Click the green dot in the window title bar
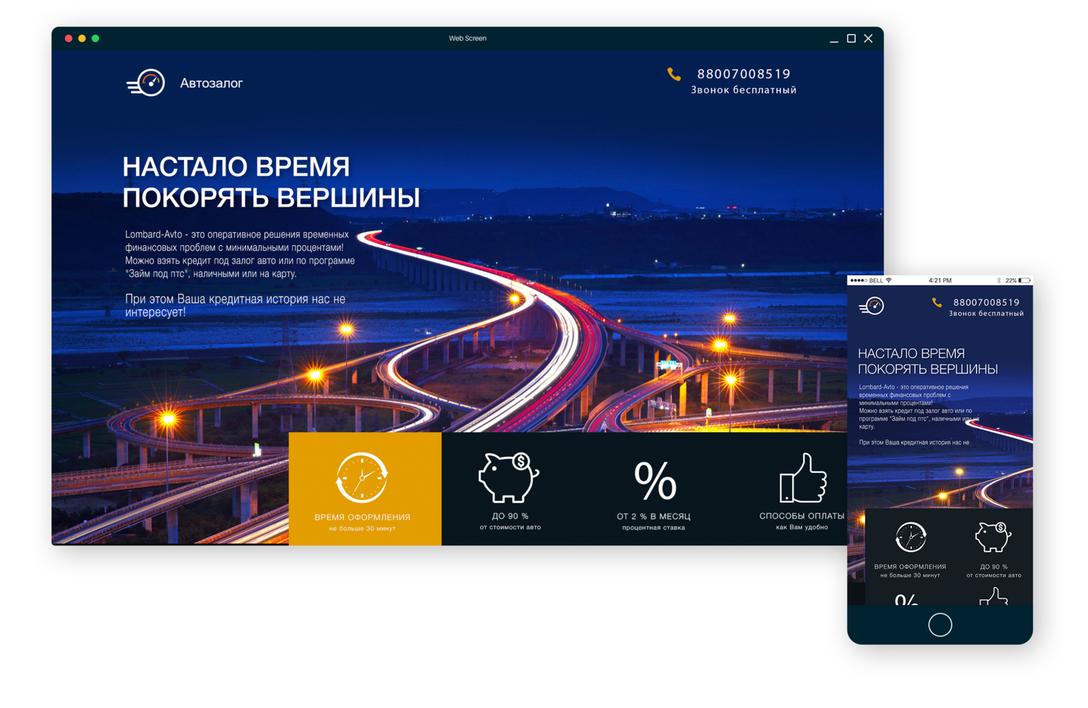Screen dimensions: 1088x708 (x=96, y=38)
